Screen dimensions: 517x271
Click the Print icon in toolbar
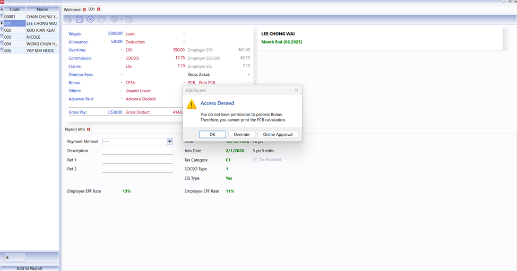115,19
